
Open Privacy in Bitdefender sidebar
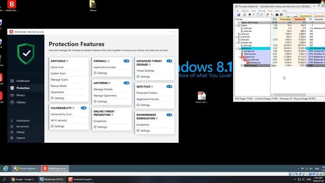coord(20,95)
